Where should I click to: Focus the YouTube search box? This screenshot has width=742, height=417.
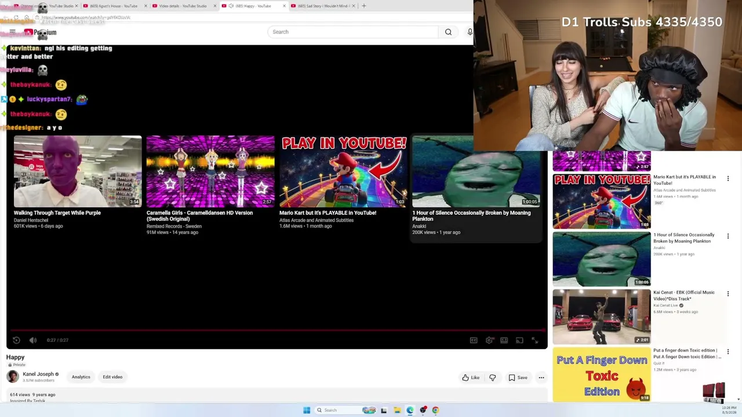click(x=353, y=32)
